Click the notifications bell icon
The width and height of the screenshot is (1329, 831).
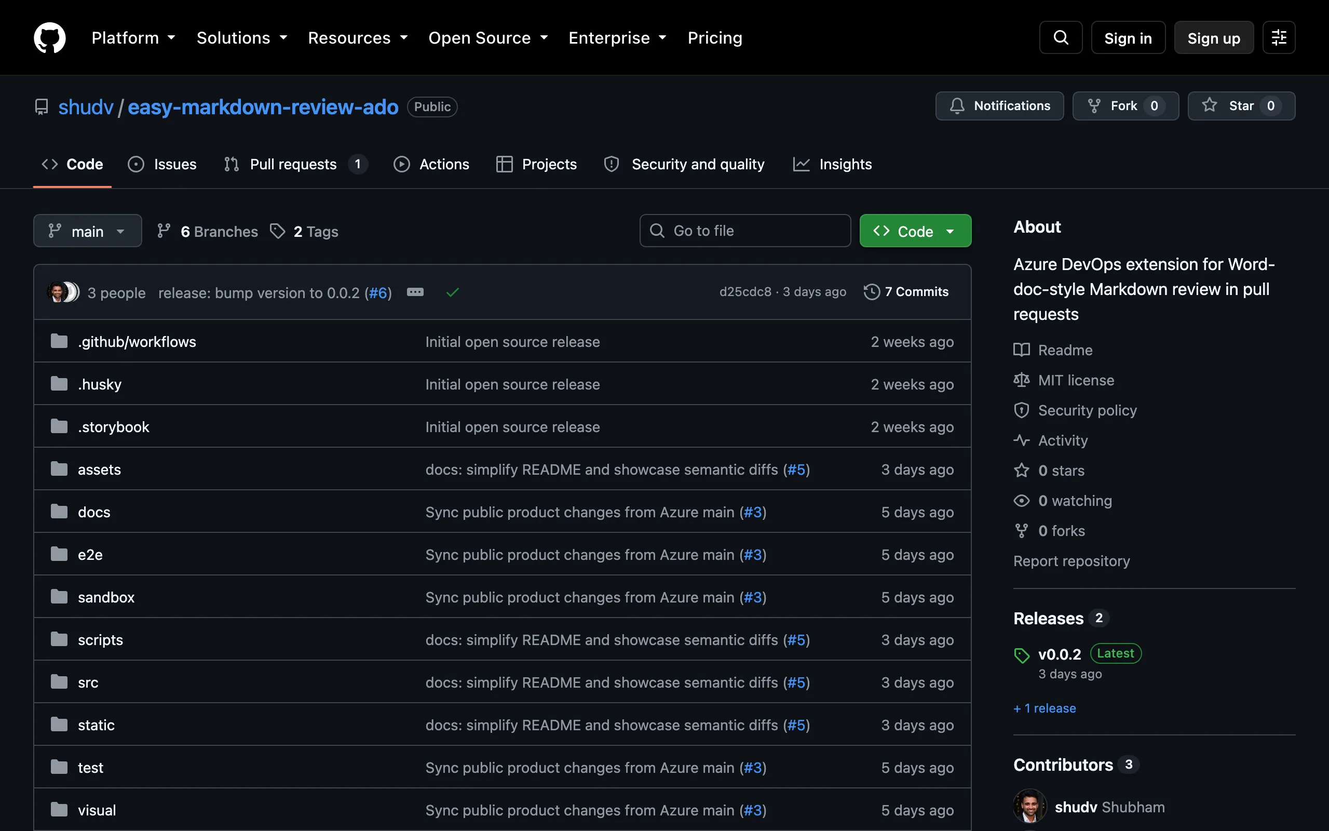coord(957,106)
